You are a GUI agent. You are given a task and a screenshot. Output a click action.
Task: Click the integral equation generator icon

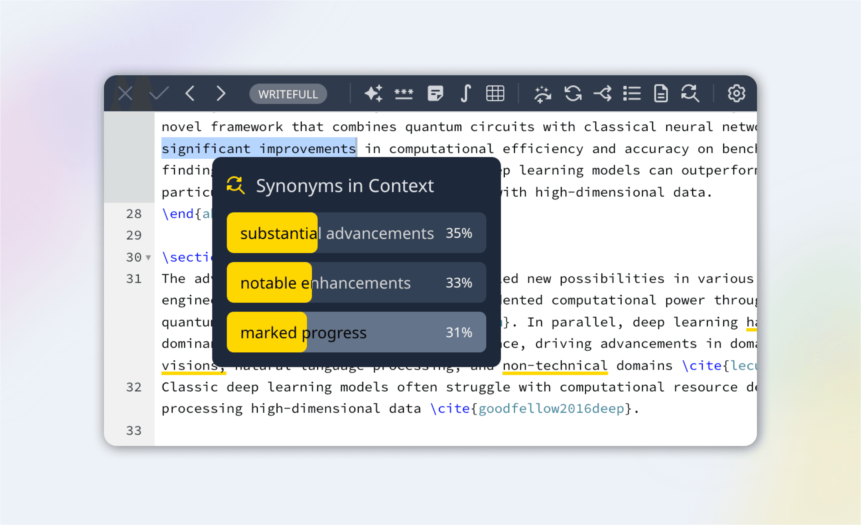(466, 93)
